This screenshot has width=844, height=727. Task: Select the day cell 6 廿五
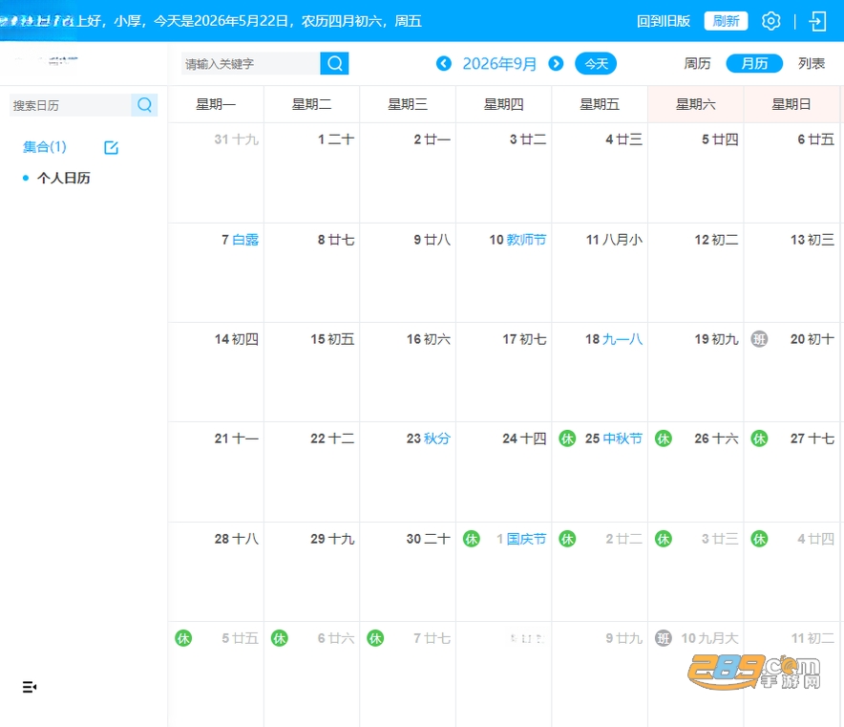(791, 173)
